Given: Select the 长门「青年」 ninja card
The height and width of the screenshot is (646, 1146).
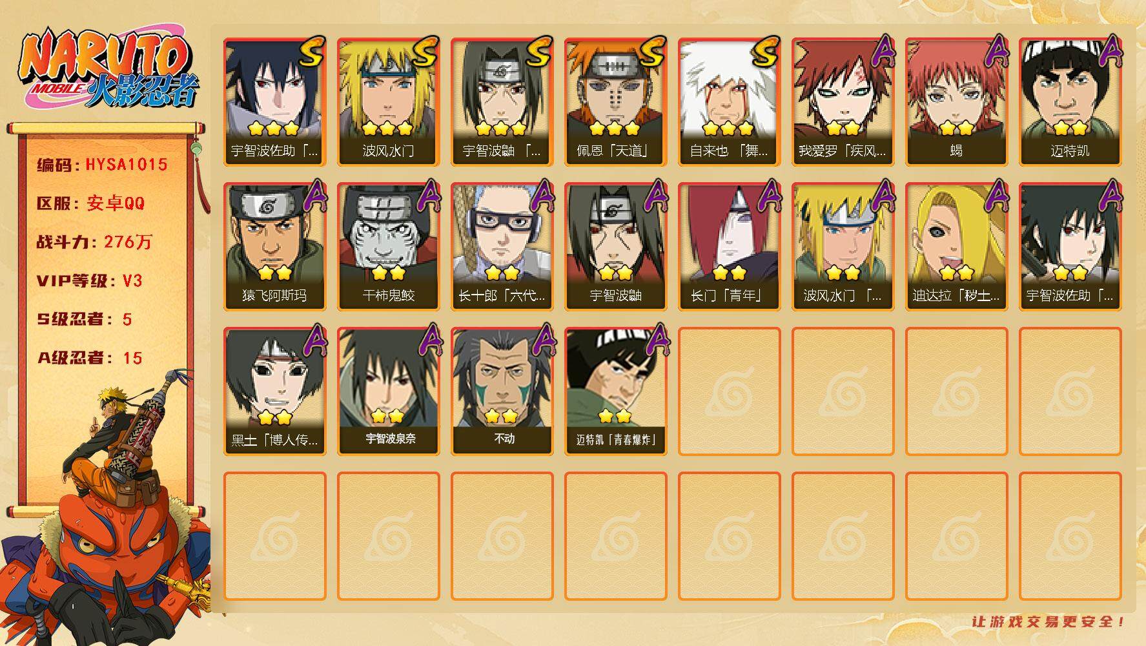Looking at the screenshot, I should click(x=729, y=247).
